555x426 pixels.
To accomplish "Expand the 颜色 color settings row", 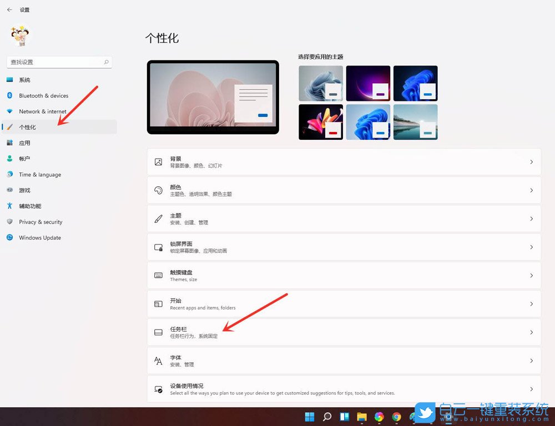I will pos(344,190).
